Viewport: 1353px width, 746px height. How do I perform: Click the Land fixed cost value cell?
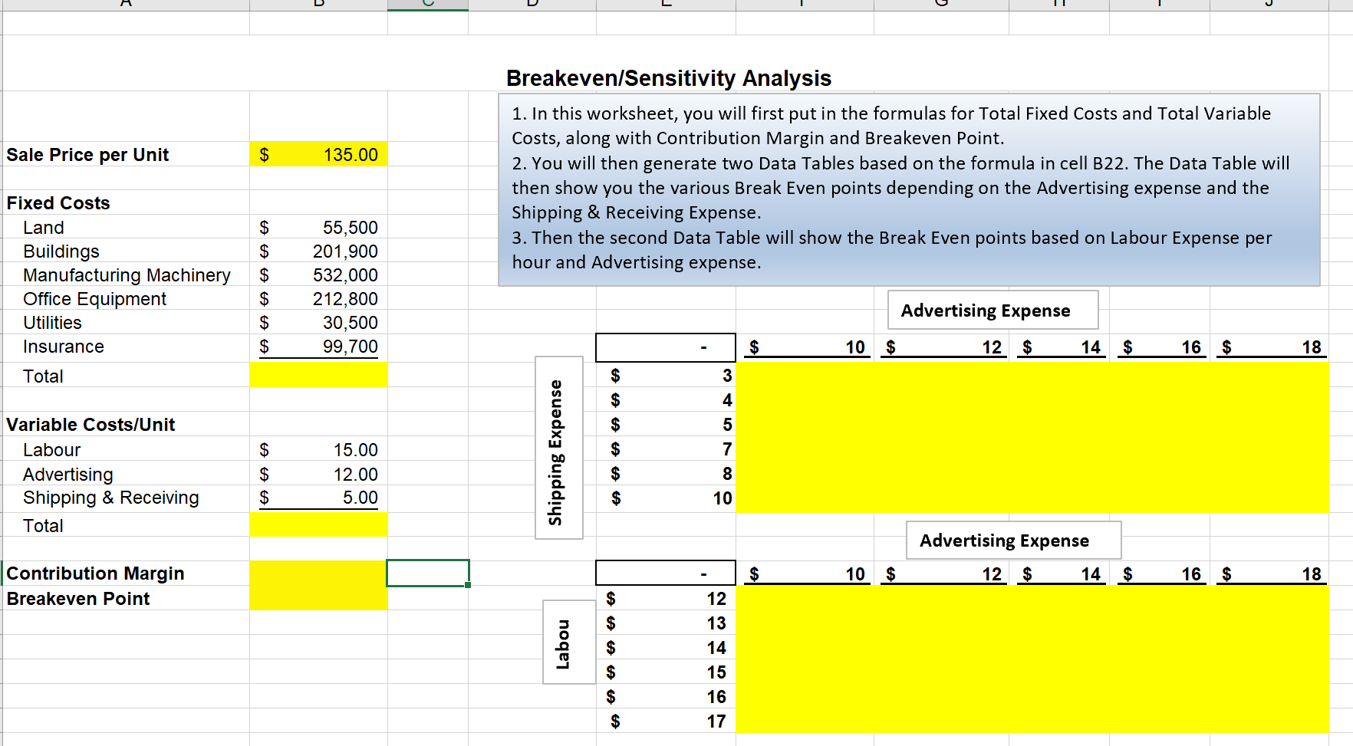(x=318, y=227)
